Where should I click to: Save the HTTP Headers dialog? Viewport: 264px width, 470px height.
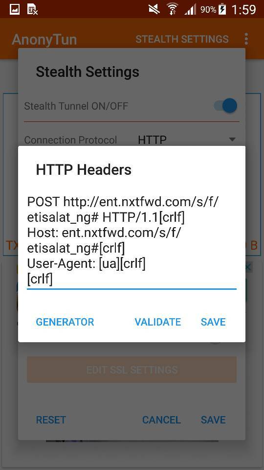(213, 322)
